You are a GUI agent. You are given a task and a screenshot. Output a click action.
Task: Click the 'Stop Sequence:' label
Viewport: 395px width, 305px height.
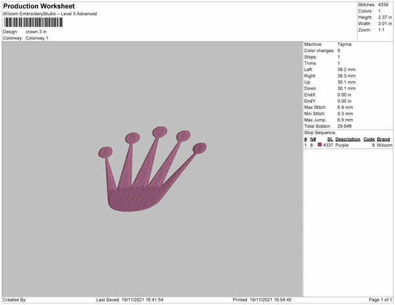(x=320, y=133)
